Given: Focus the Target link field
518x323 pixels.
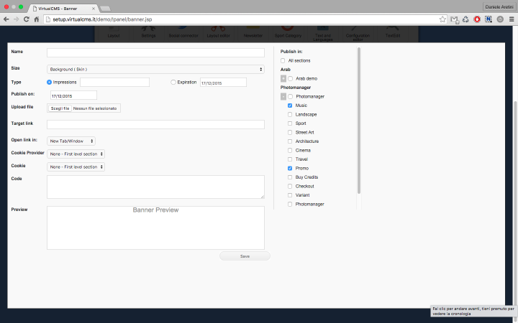Looking at the screenshot, I should click(155, 124).
